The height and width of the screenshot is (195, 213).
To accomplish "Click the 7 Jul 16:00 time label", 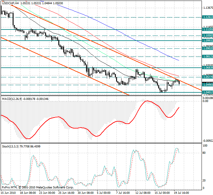I will click(x=123, y=193).
